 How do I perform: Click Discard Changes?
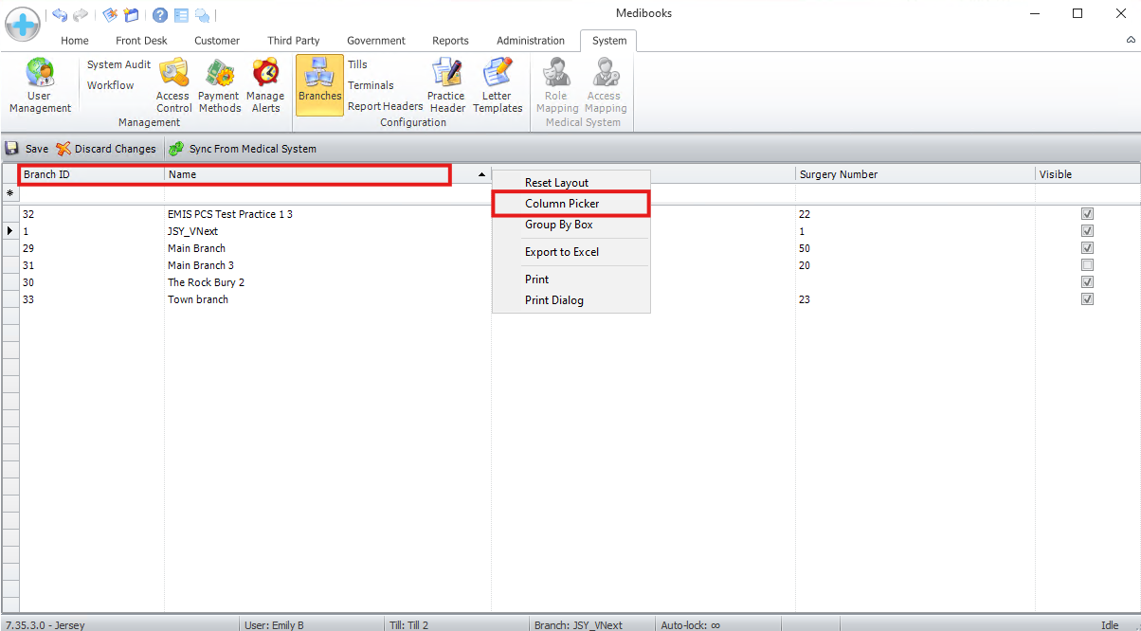pyautogui.click(x=106, y=149)
